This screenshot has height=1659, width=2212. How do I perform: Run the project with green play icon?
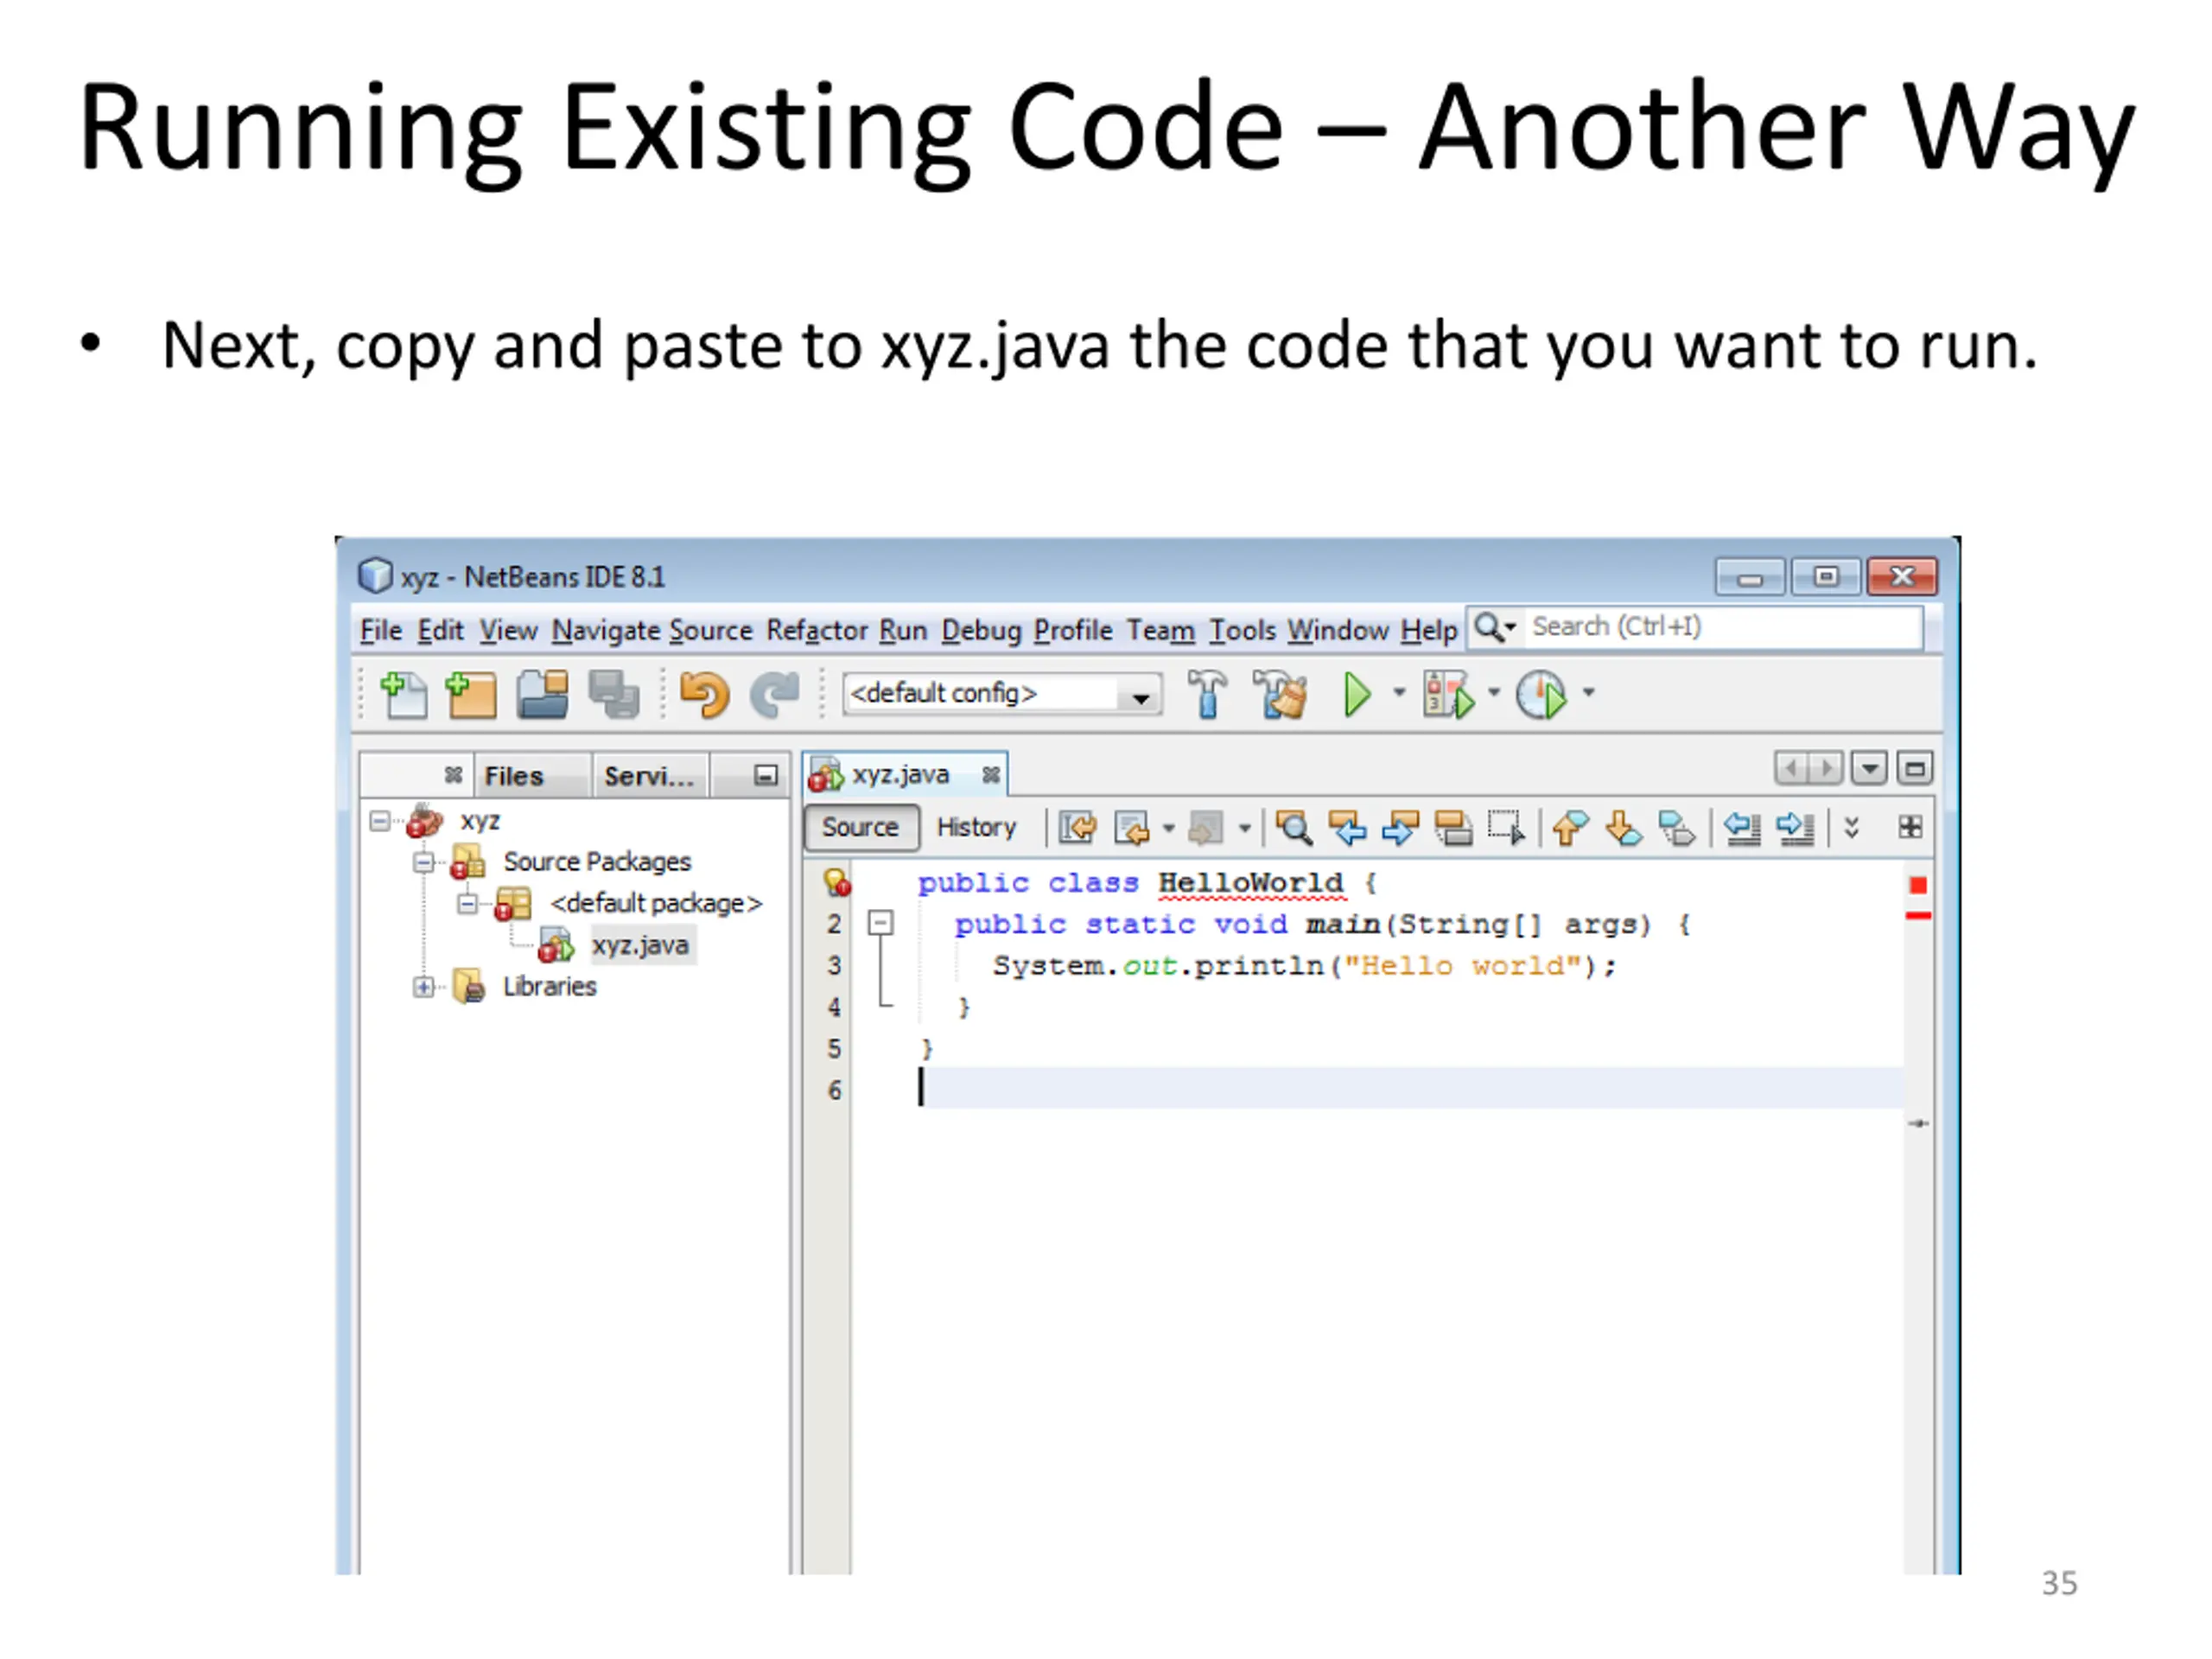point(1357,694)
